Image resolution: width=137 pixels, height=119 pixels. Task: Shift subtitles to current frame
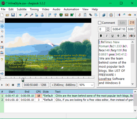click(72, 15)
